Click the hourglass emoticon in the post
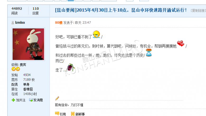The image size is (206, 116). tap(149, 53)
